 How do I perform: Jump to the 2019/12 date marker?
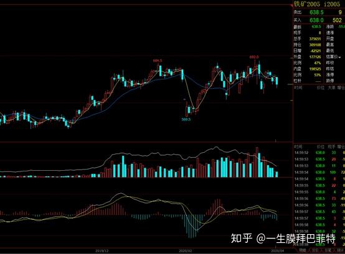click(102, 250)
